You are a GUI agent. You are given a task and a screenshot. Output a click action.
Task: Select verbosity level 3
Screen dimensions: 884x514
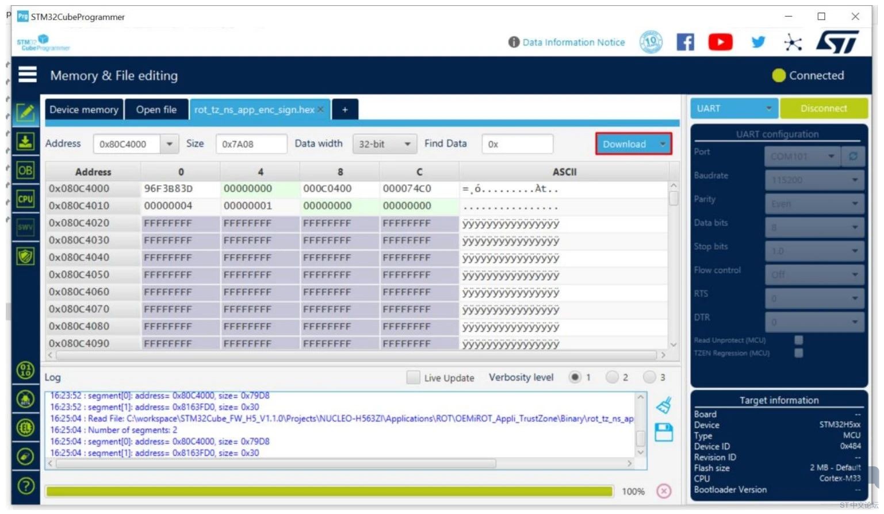pyautogui.click(x=650, y=377)
